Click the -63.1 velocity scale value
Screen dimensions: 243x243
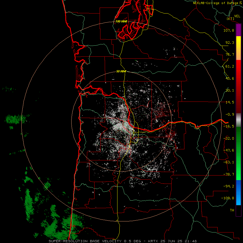[229, 162]
